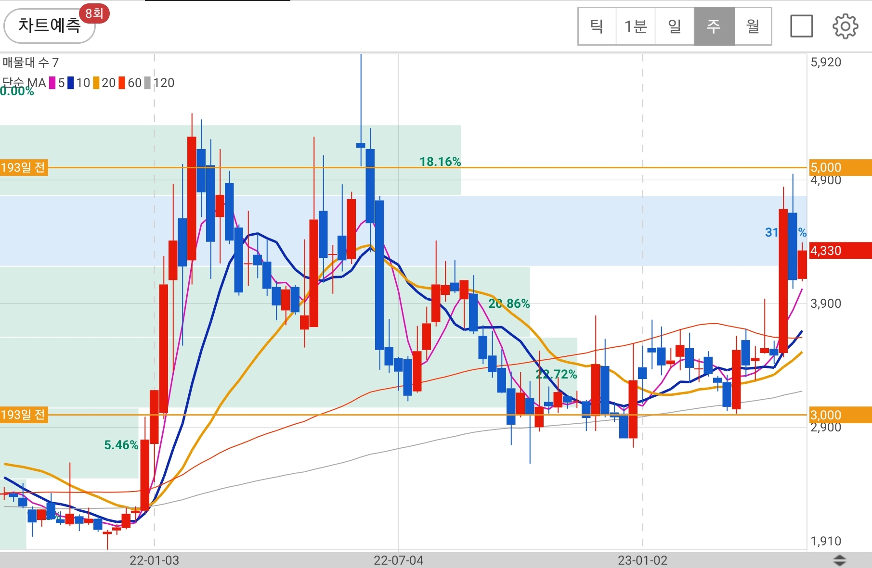Switch to the 1분 one-minute tab
Screen dimensions: 872x568
636,26
